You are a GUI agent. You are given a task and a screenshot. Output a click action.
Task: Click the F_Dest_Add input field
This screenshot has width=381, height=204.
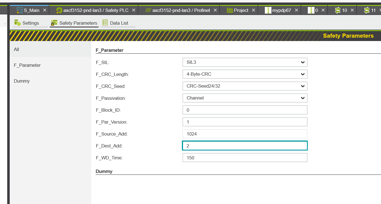click(245, 146)
